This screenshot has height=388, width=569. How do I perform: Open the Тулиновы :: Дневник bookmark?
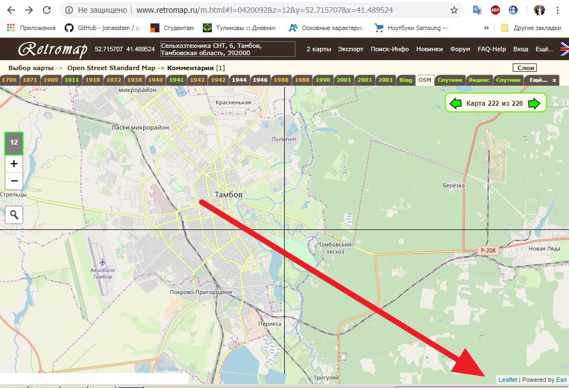point(240,28)
